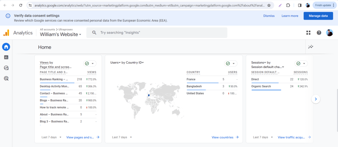Open the Session default channel dimension dropdown
Image resolution: width=338 pixels, height=147 pixels.
[x=268, y=67]
